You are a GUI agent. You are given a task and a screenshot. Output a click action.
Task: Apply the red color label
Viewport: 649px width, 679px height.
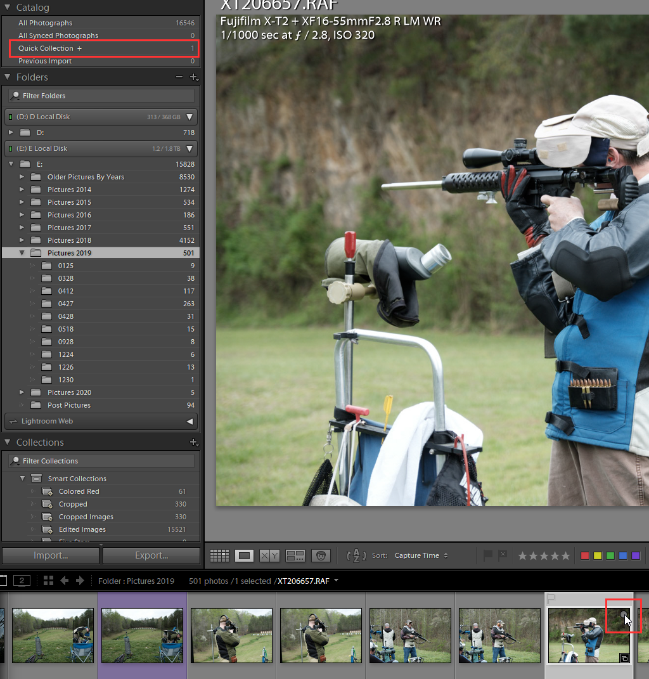coord(584,555)
